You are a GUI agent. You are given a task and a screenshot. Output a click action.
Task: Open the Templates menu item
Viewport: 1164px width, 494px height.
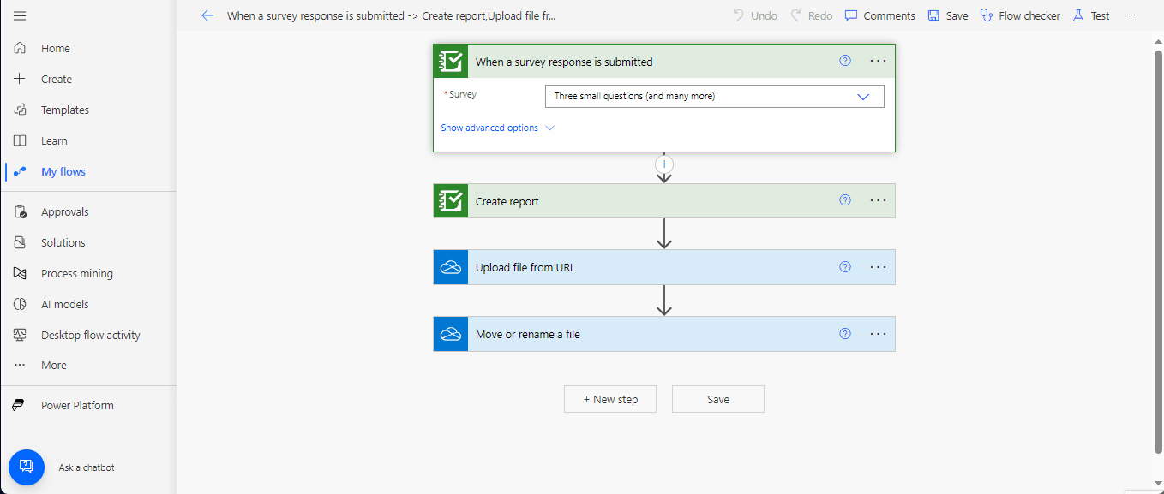[64, 110]
